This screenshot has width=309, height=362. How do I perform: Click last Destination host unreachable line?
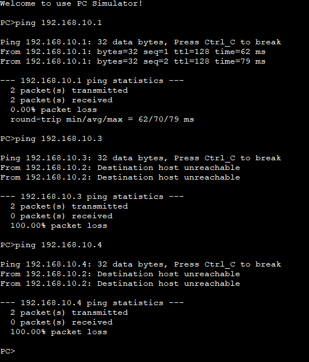click(x=120, y=284)
